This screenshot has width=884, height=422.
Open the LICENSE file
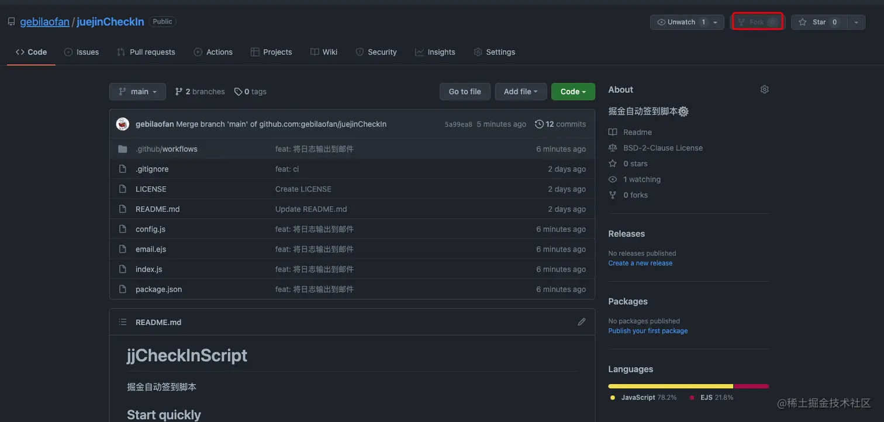click(151, 189)
